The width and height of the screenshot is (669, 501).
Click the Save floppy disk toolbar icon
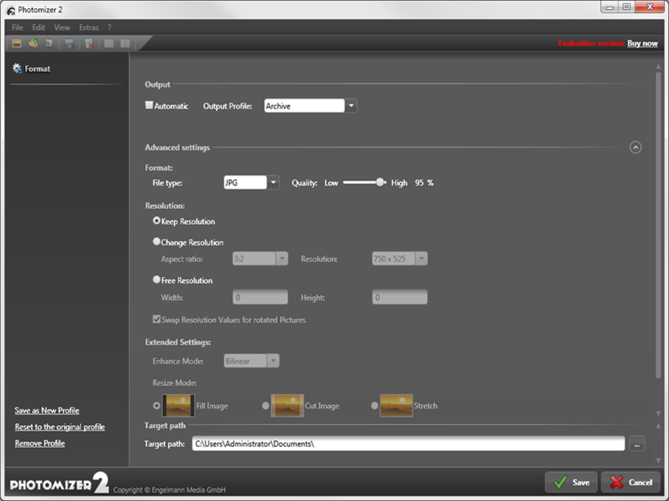pyautogui.click(x=68, y=43)
